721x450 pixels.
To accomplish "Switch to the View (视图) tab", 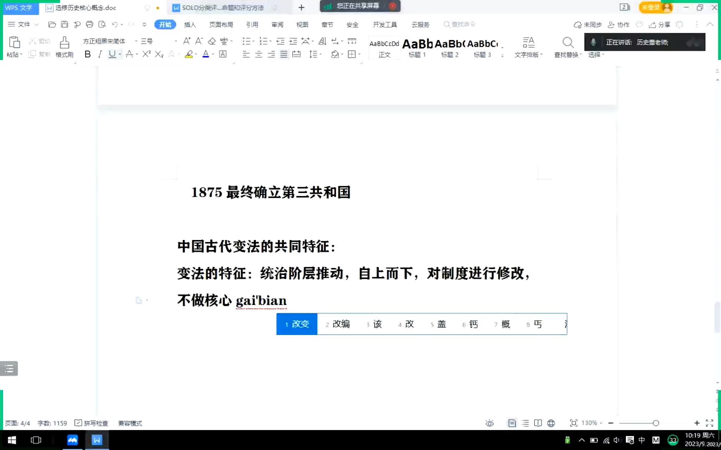I will coord(302,25).
